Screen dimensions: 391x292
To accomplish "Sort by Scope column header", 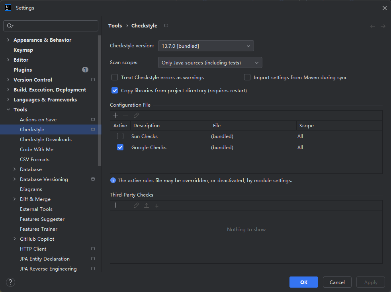I will (339, 126).
